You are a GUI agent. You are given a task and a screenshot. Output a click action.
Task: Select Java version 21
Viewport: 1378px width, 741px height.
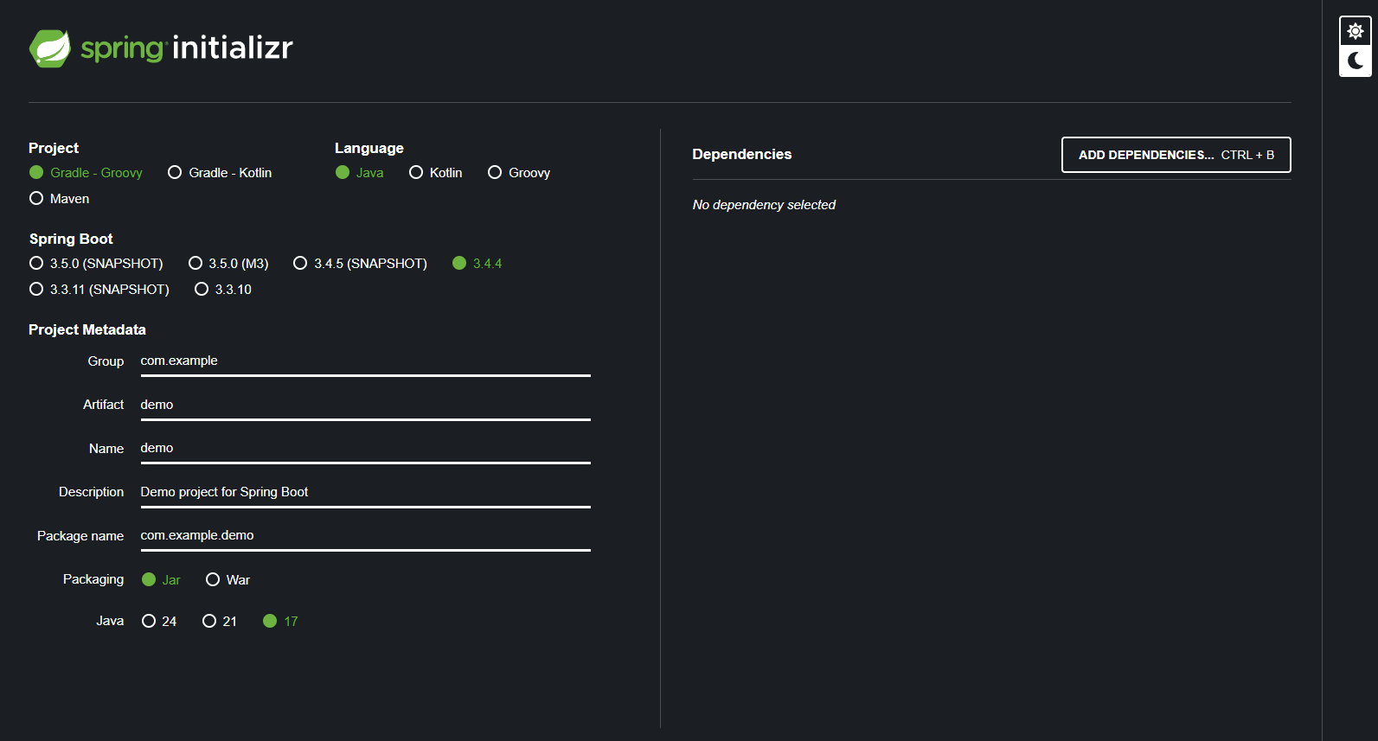(x=220, y=622)
